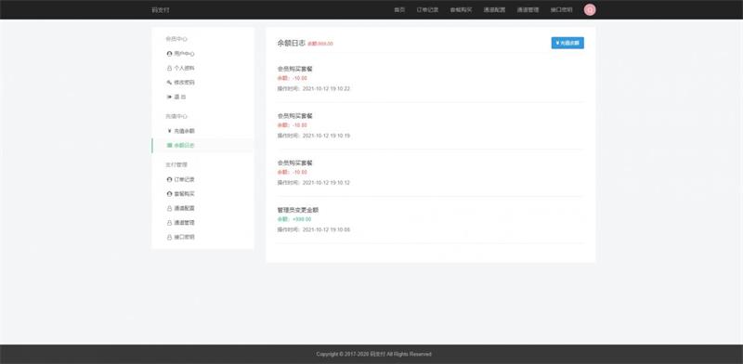Click the 充值中心 sidebar section heading
743x364 pixels.
(x=176, y=116)
